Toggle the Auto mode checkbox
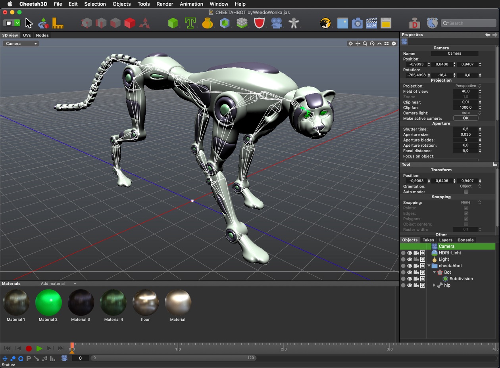The image size is (500, 368). pyautogui.click(x=466, y=192)
